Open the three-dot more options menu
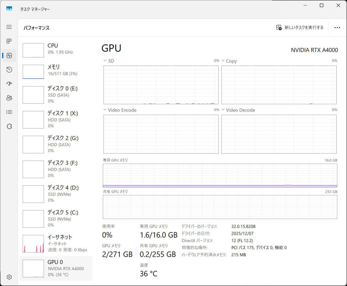Image resolution: width=347 pixels, height=286 pixels. coord(337,27)
